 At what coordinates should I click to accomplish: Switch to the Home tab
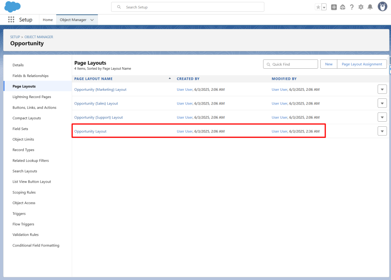pyautogui.click(x=48, y=20)
